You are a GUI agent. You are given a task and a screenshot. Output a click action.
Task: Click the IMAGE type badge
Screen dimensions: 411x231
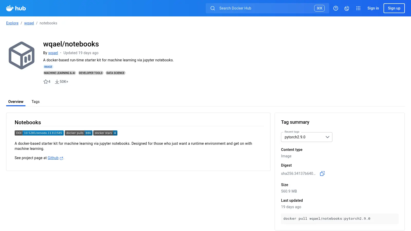(48, 67)
